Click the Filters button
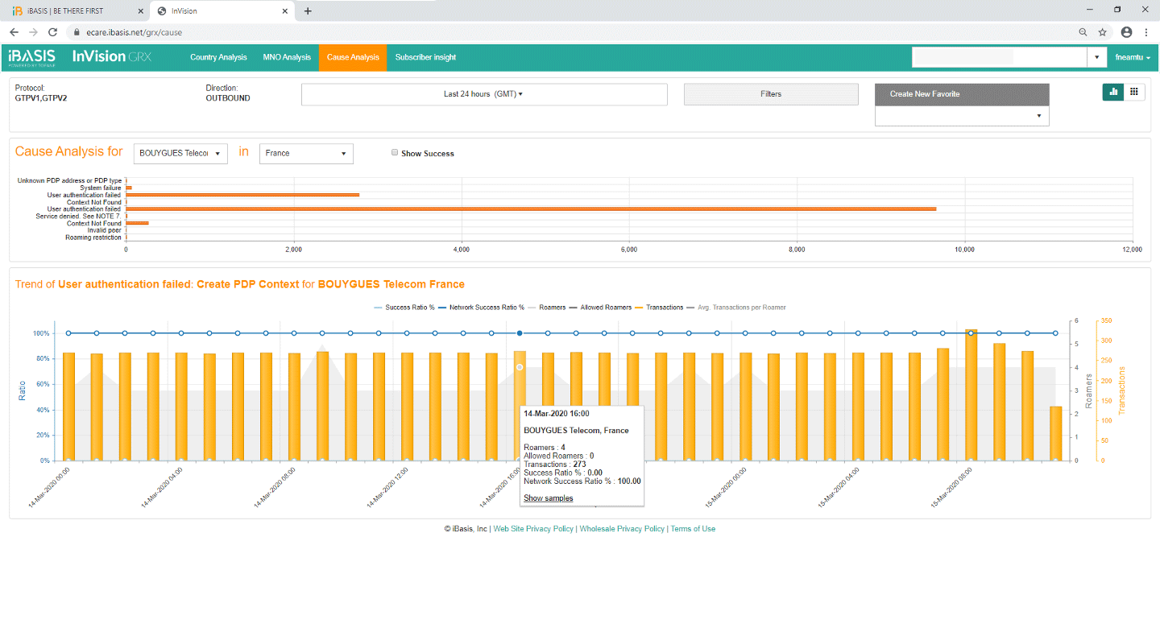Screen dimensions: 1160x628 [771, 94]
